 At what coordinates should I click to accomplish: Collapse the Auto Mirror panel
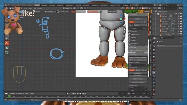129,15
